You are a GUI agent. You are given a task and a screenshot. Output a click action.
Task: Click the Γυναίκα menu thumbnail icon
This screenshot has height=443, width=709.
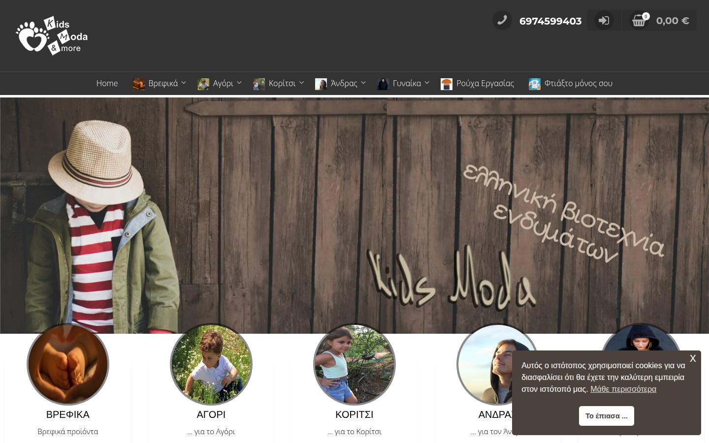pos(383,84)
